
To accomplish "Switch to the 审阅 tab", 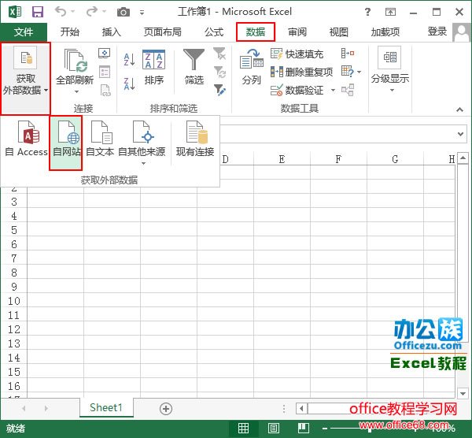I will [297, 32].
